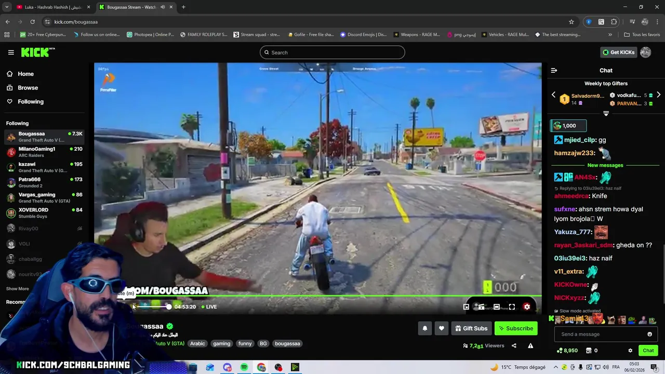Bookmark this page with the star

[571, 22]
